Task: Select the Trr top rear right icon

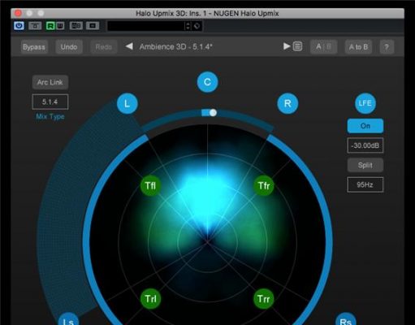Action: click(264, 299)
